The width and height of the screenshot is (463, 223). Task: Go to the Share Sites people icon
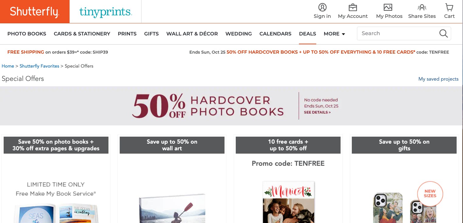click(x=422, y=7)
